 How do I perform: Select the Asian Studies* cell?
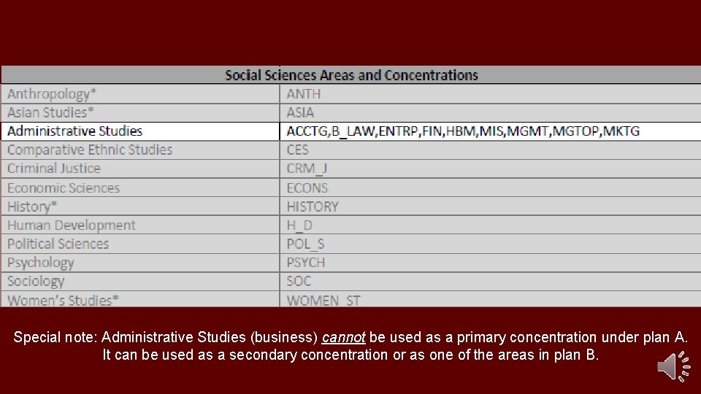pos(51,112)
